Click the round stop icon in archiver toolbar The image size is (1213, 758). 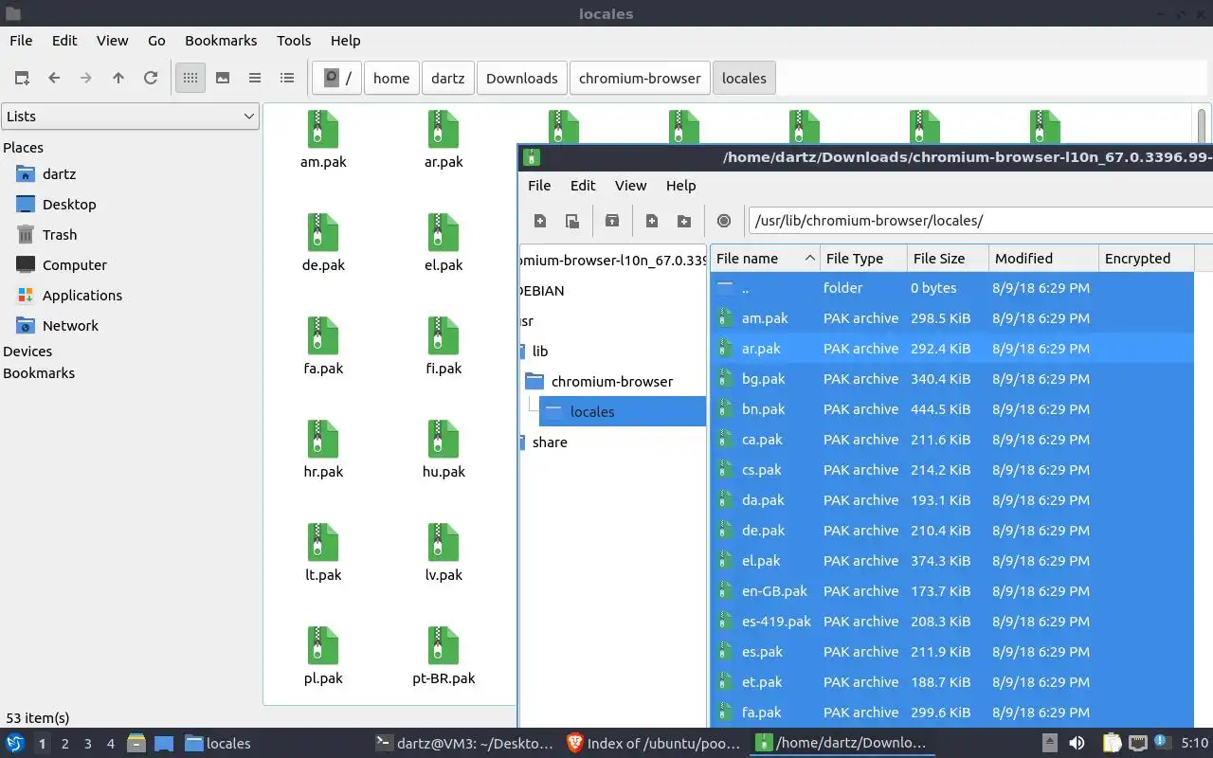pyautogui.click(x=724, y=221)
